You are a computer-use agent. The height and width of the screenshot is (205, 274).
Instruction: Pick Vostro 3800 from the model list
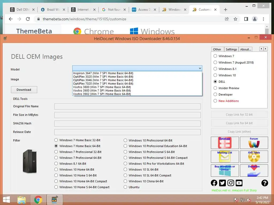point(137,87)
